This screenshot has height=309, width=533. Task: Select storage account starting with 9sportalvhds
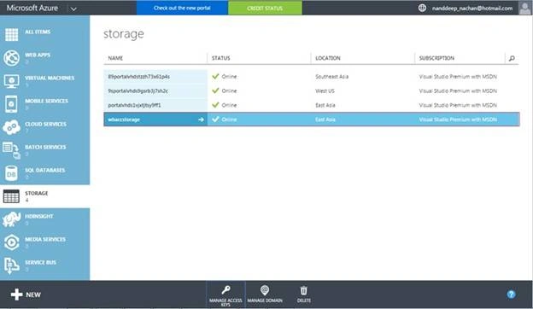(138, 91)
